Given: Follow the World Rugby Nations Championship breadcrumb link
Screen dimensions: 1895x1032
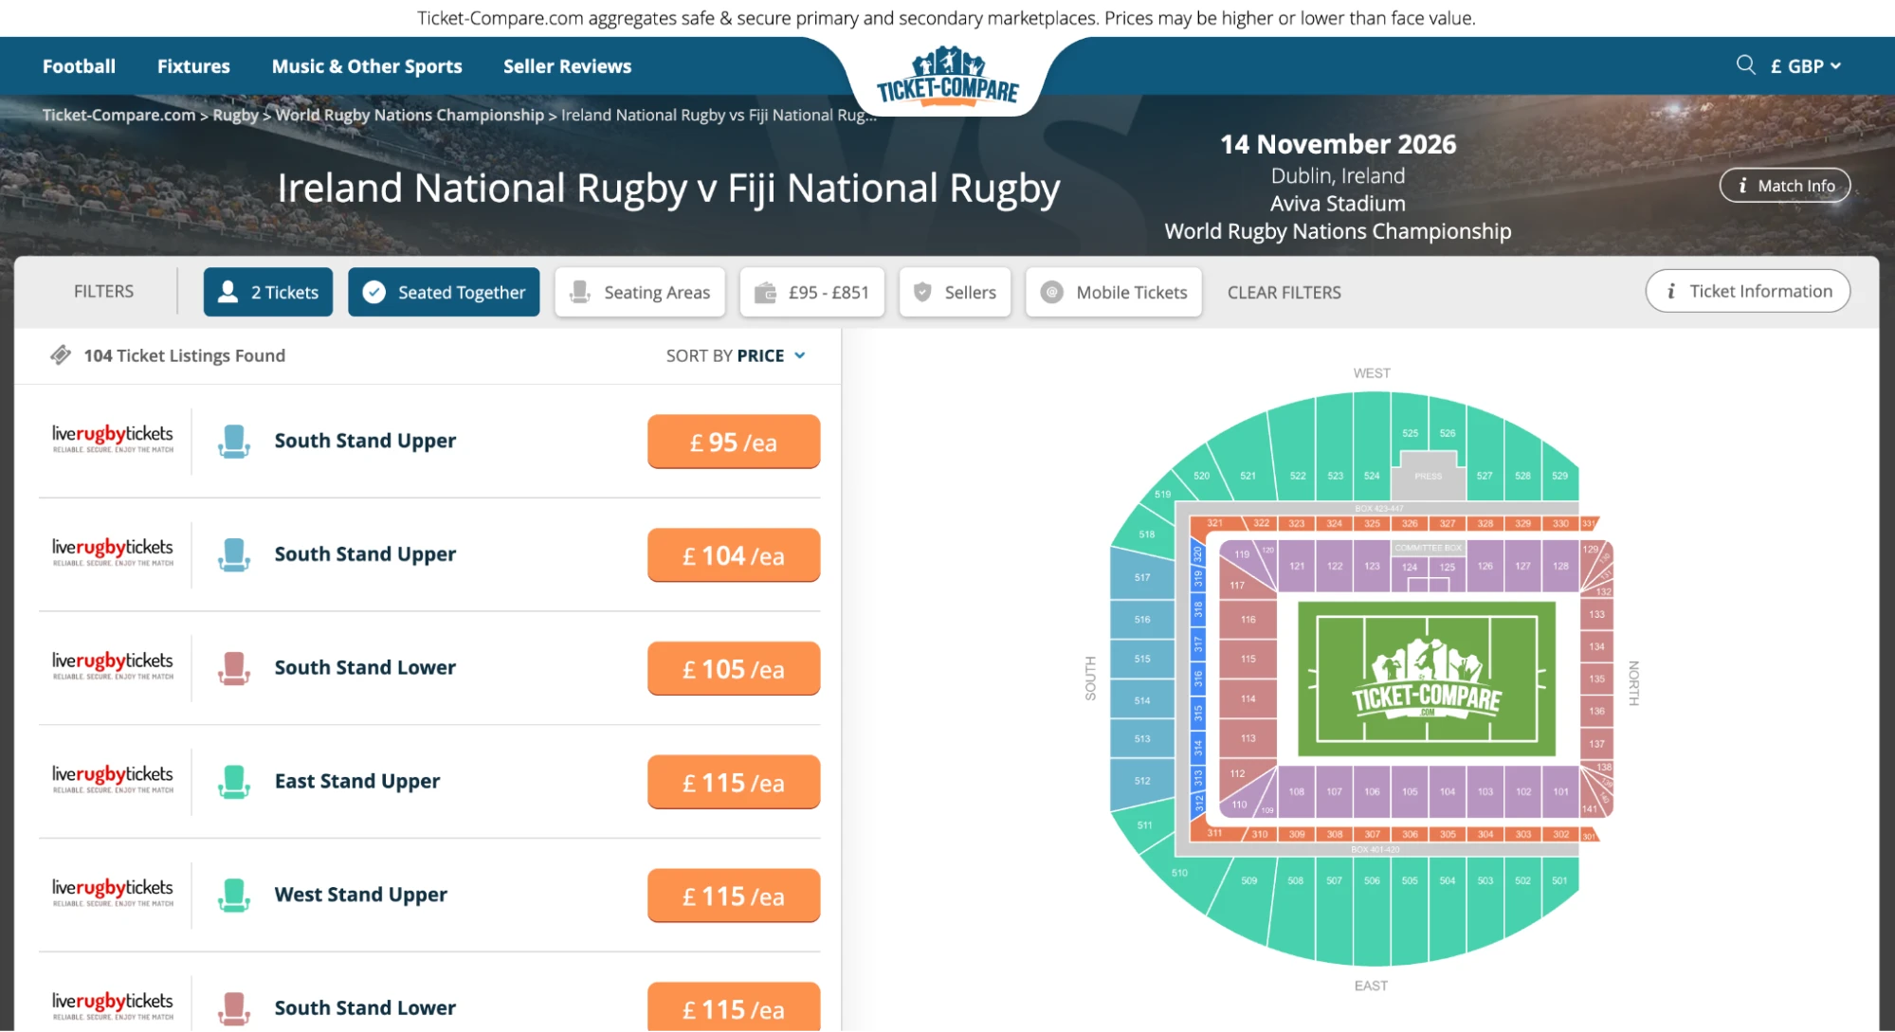Looking at the screenshot, I should [x=412, y=115].
